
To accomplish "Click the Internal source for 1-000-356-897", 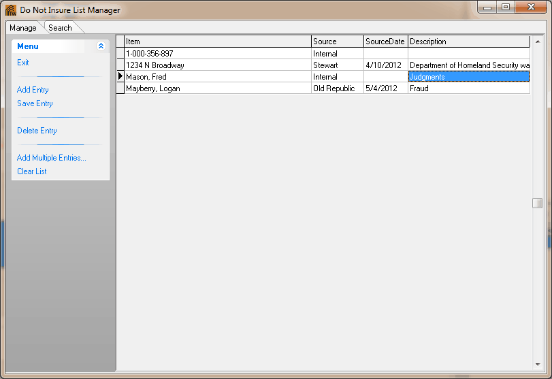I will click(x=337, y=54).
